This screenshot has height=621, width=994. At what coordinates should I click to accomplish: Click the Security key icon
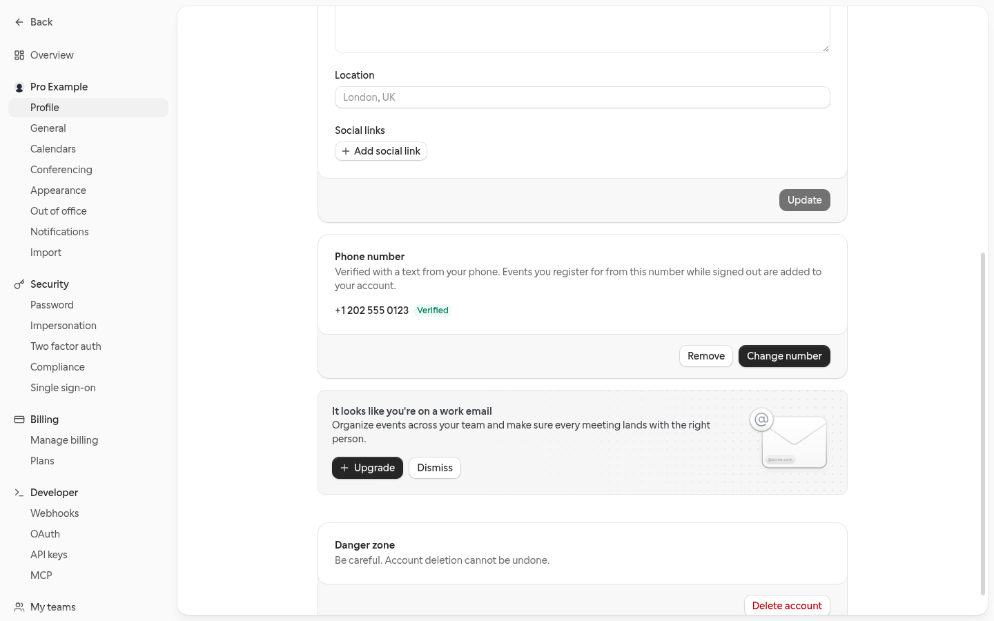tap(19, 284)
